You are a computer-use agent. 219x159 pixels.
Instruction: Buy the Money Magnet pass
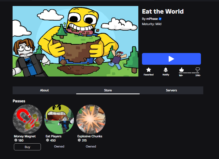[x=27, y=147]
